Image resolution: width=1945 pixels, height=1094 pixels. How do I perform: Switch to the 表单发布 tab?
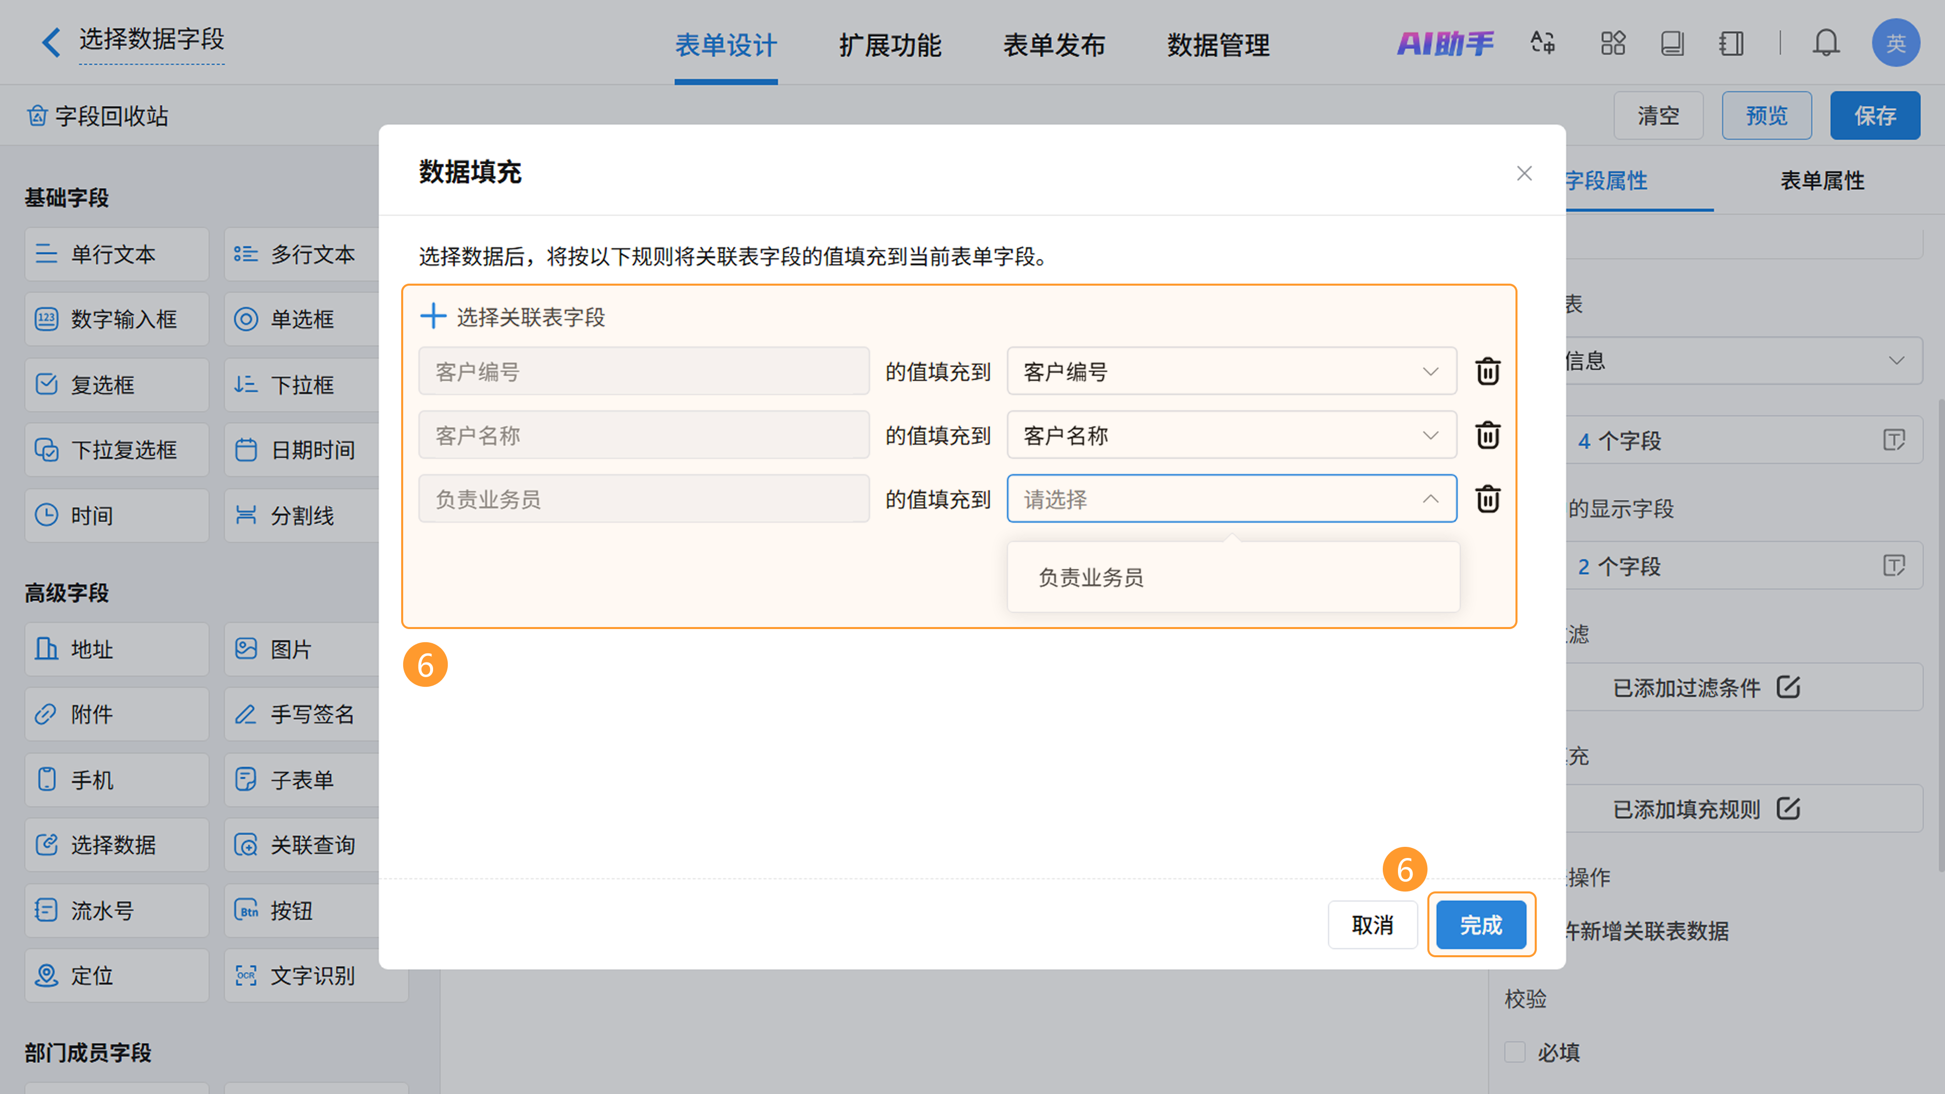coord(1054,45)
